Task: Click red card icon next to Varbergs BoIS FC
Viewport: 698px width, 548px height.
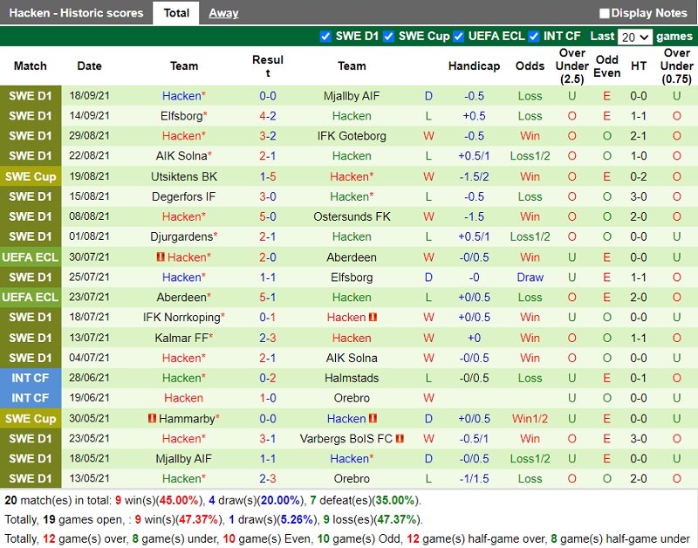Action: pyautogui.click(x=400, y=439)
